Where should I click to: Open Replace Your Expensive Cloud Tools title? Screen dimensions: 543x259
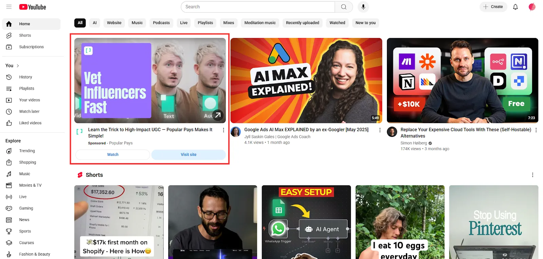click(x=466, y=133)
